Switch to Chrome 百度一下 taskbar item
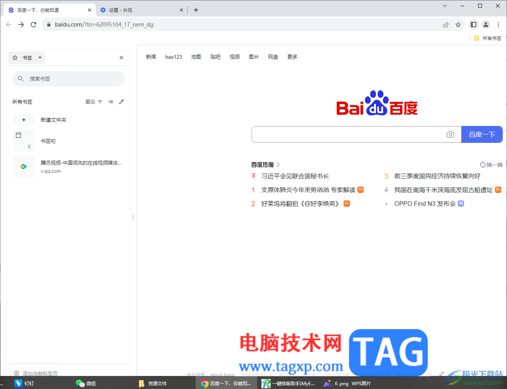The height and width of the screenshot is (389, 507). point(226,383)
